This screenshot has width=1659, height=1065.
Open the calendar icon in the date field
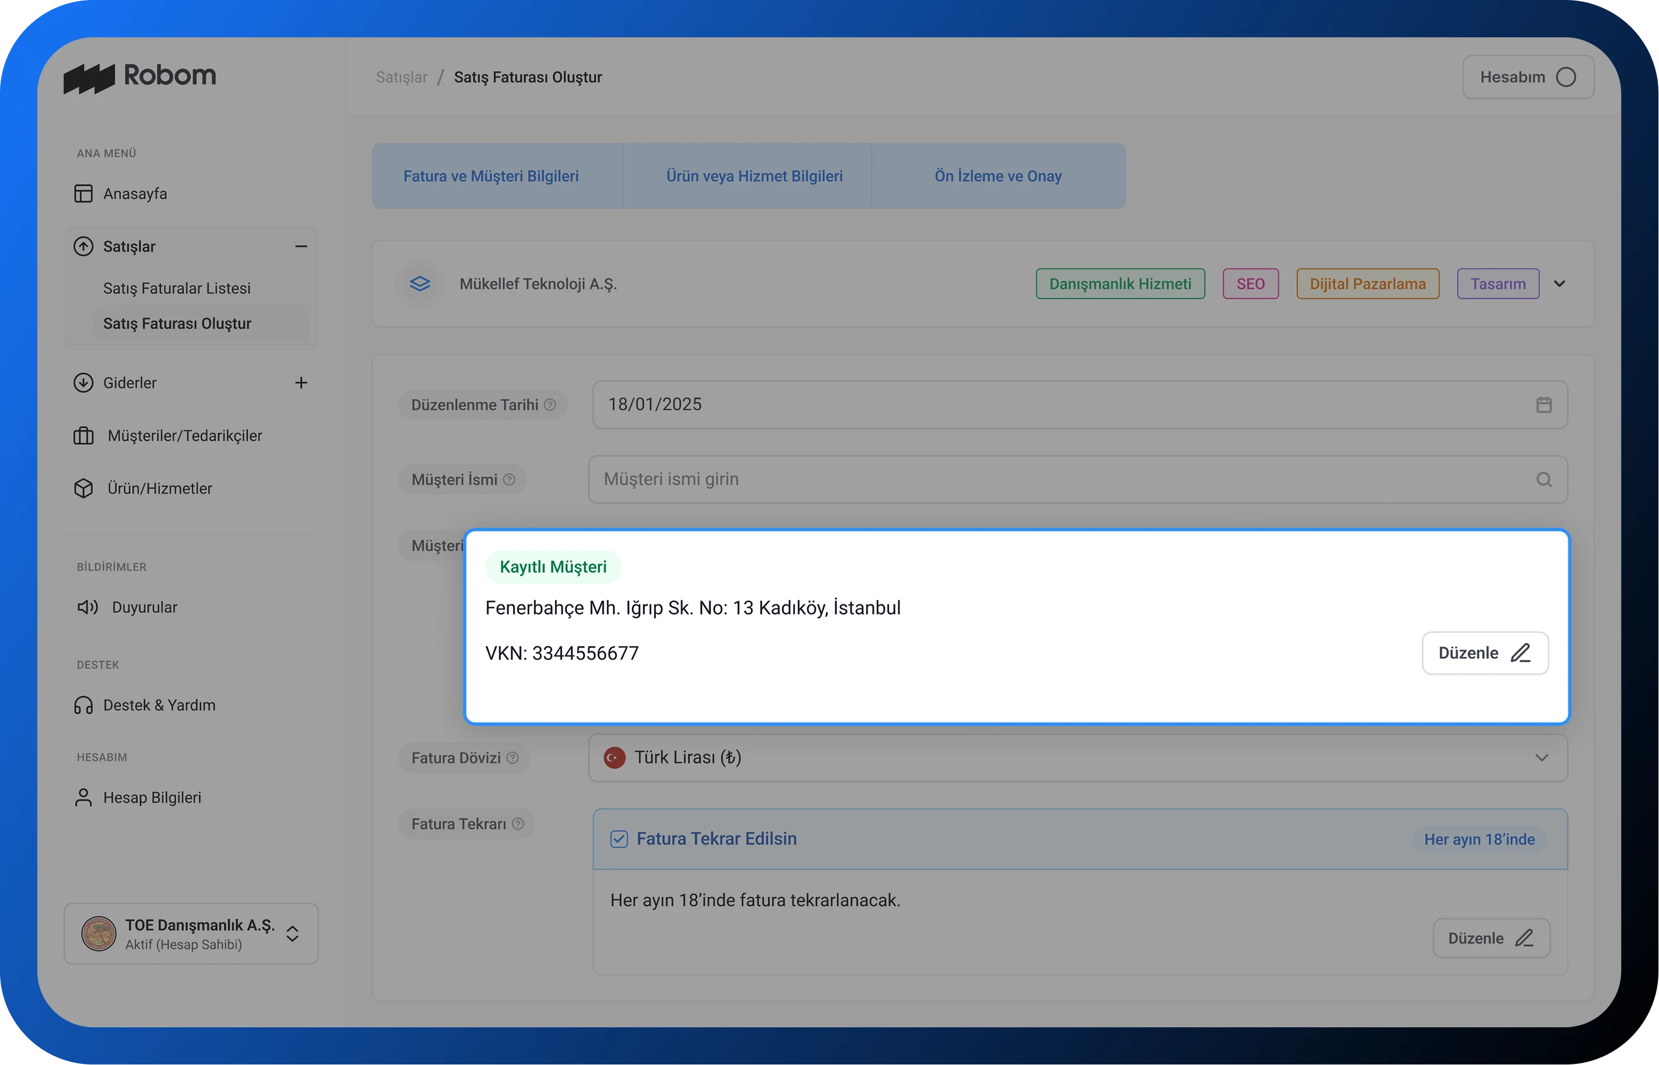1544,405
